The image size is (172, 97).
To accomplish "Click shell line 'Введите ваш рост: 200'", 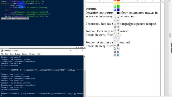I will coord(12,81).
